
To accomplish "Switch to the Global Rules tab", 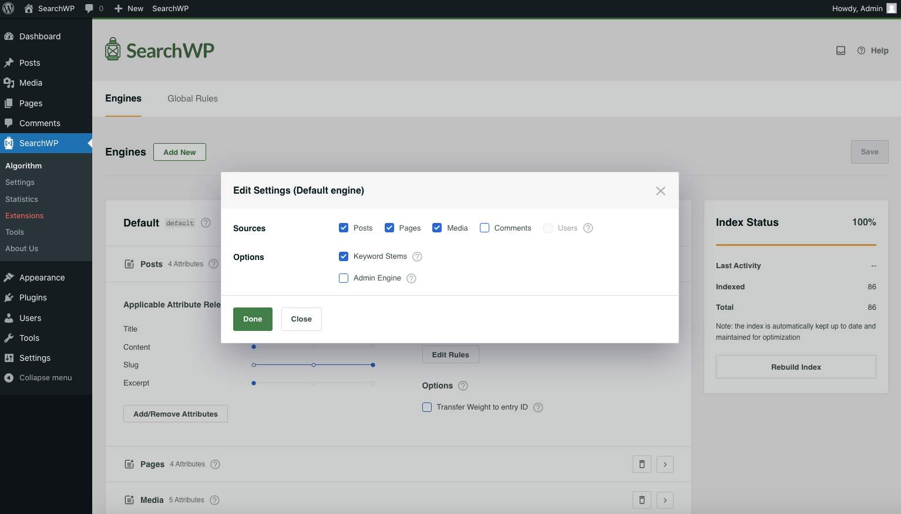I will click(x=193, y=99).
